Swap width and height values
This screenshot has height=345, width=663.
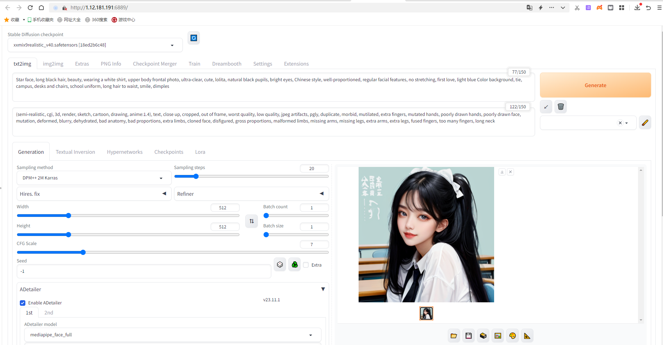[251, 221]
